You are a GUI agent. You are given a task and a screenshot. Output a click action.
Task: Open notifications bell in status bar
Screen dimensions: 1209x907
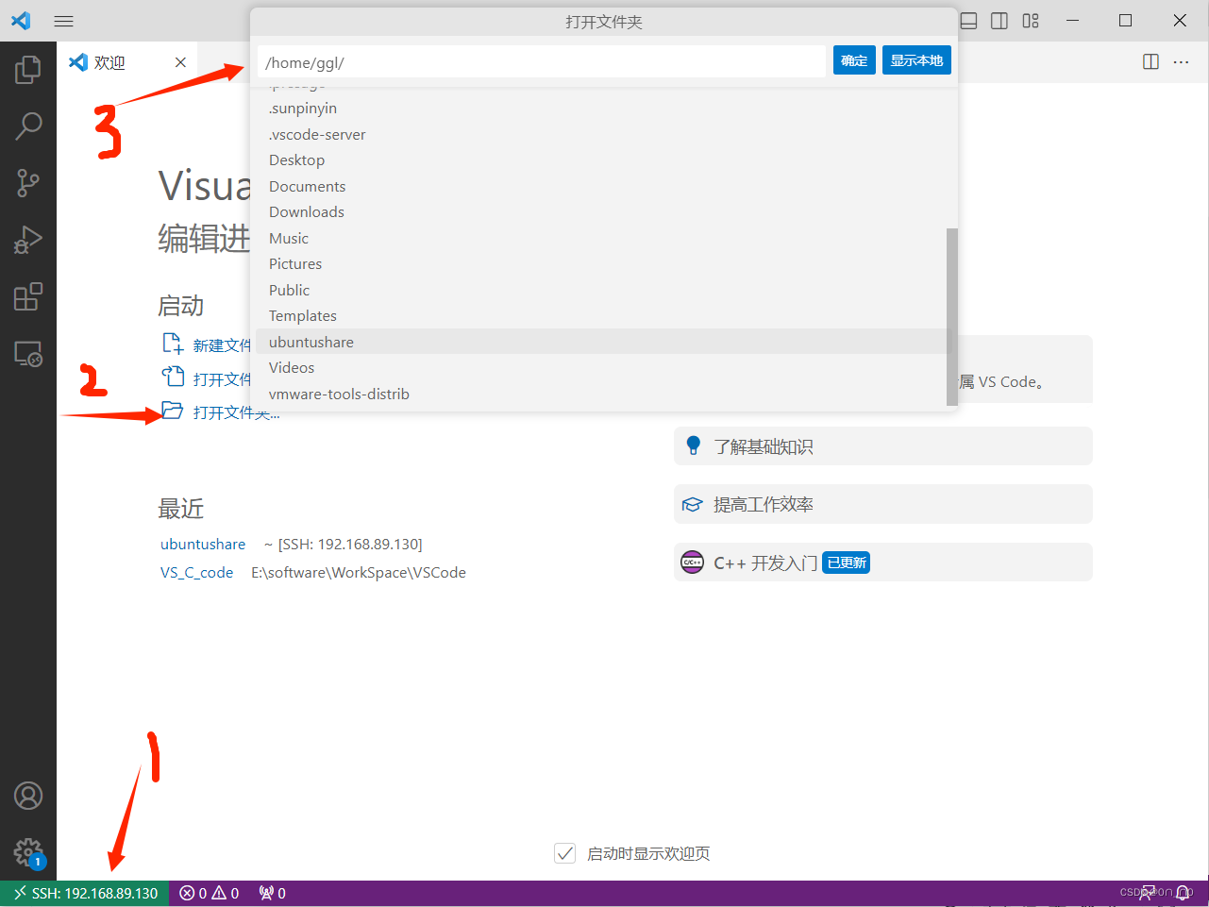1184,893
